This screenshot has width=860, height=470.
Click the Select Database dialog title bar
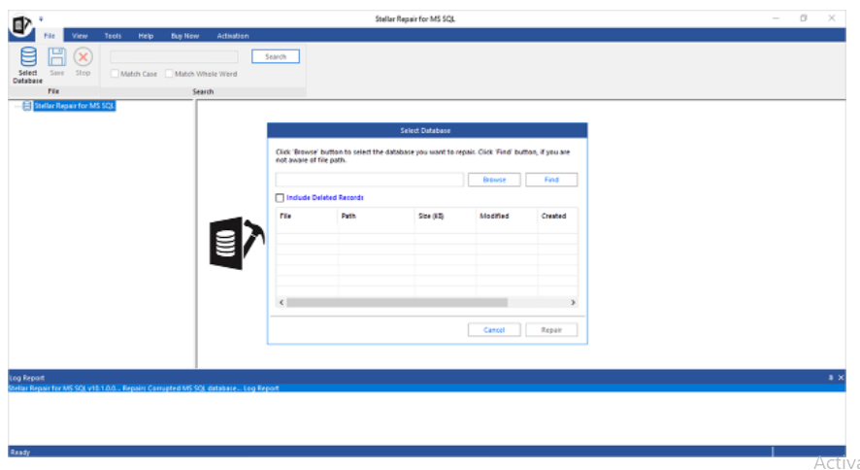pyautogui.click(x=427, y=130)
